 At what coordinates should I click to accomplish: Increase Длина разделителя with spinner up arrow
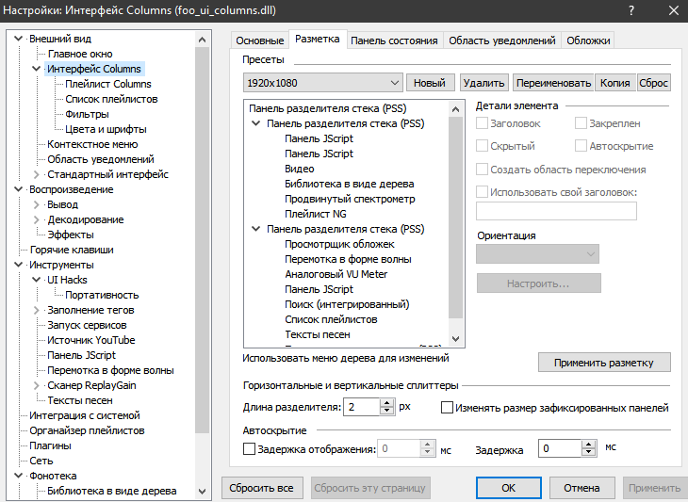coord(386,403)
